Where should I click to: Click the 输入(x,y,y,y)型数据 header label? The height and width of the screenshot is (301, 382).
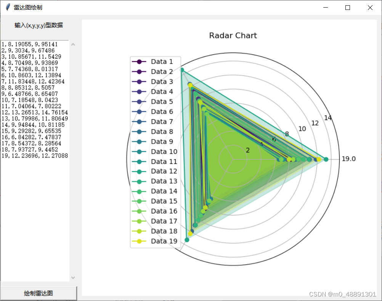click(x=39, y=25)
